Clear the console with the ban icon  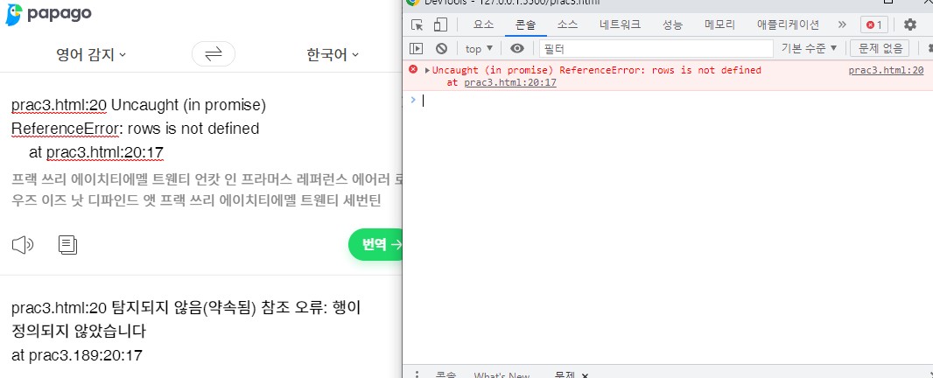pyautogui.click(x=441, y=48)
